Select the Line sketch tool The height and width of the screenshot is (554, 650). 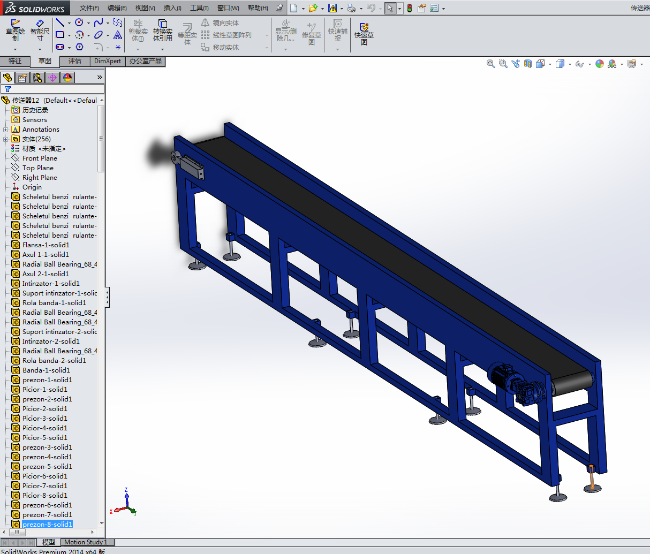[x=60, y=22]
